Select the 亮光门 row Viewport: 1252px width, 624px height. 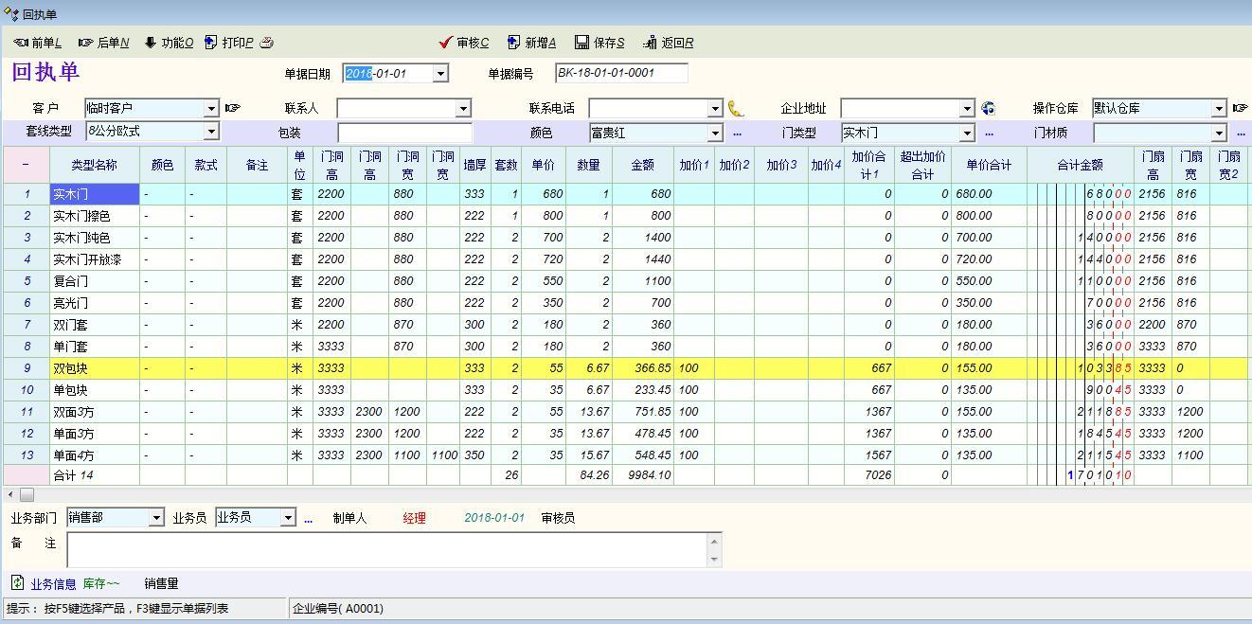point(625,303)
